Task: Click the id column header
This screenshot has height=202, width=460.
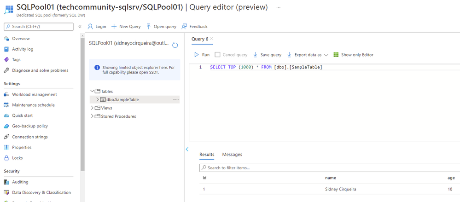Action: point(204,178)
